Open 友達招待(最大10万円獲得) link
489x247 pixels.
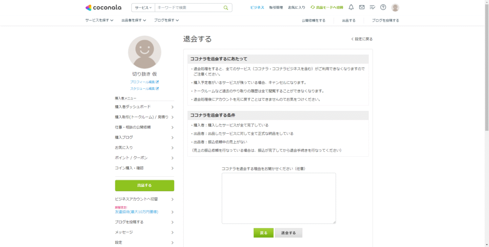click(x=136, y=212)
